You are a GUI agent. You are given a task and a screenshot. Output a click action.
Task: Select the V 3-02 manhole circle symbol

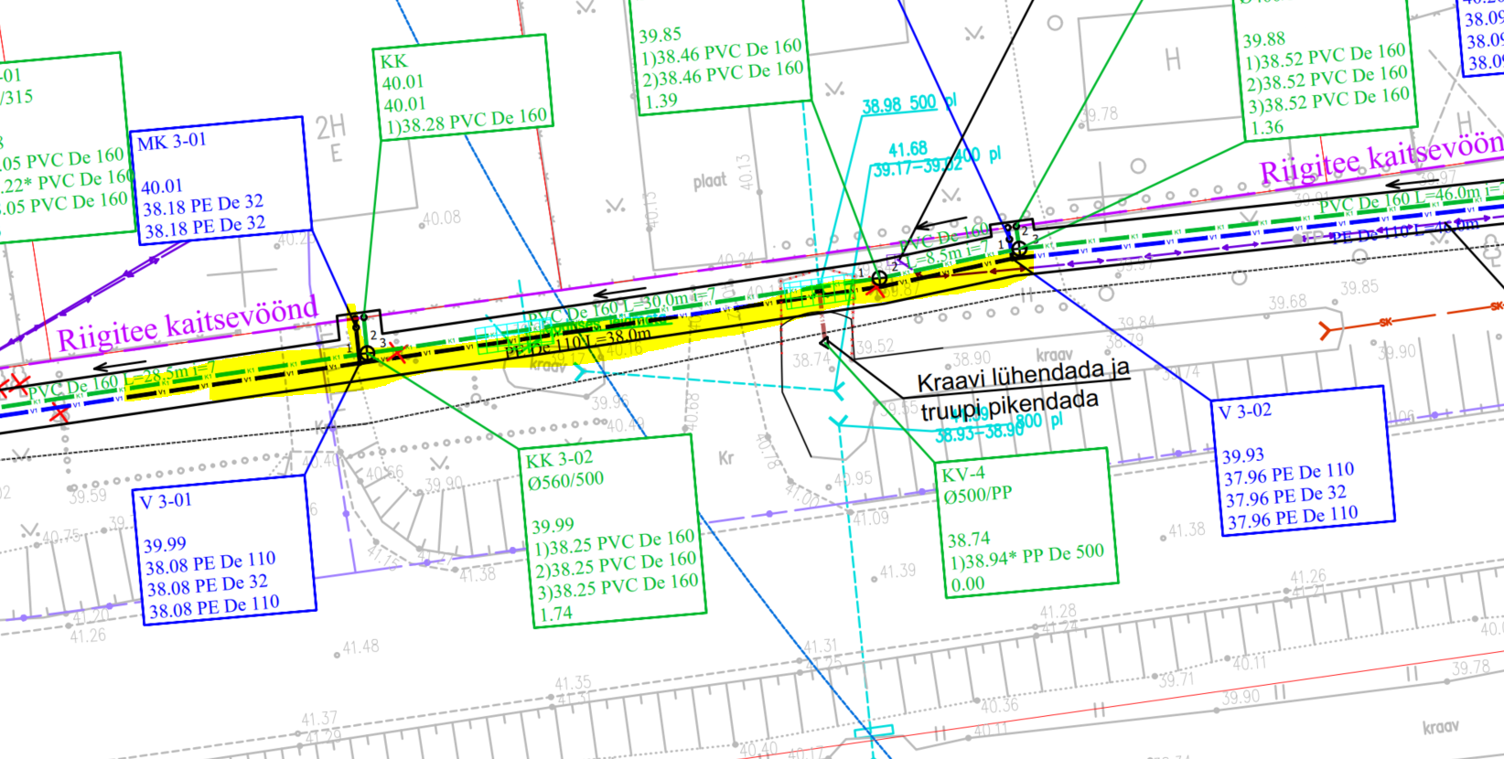(1019, 248)
